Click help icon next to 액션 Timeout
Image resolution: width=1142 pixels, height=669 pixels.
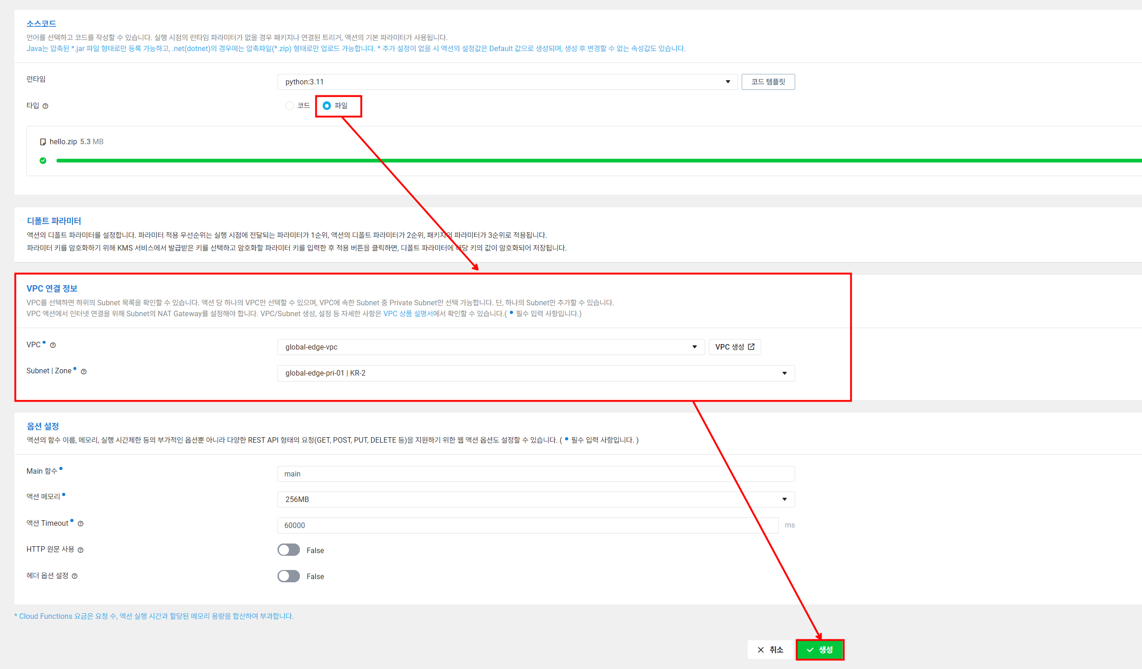click(80, 524)
